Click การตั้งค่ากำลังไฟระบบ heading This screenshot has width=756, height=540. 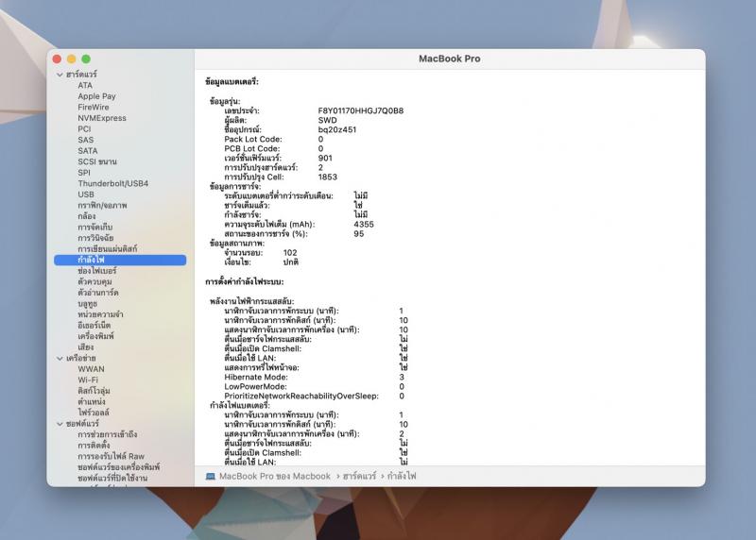click(245, 282)
